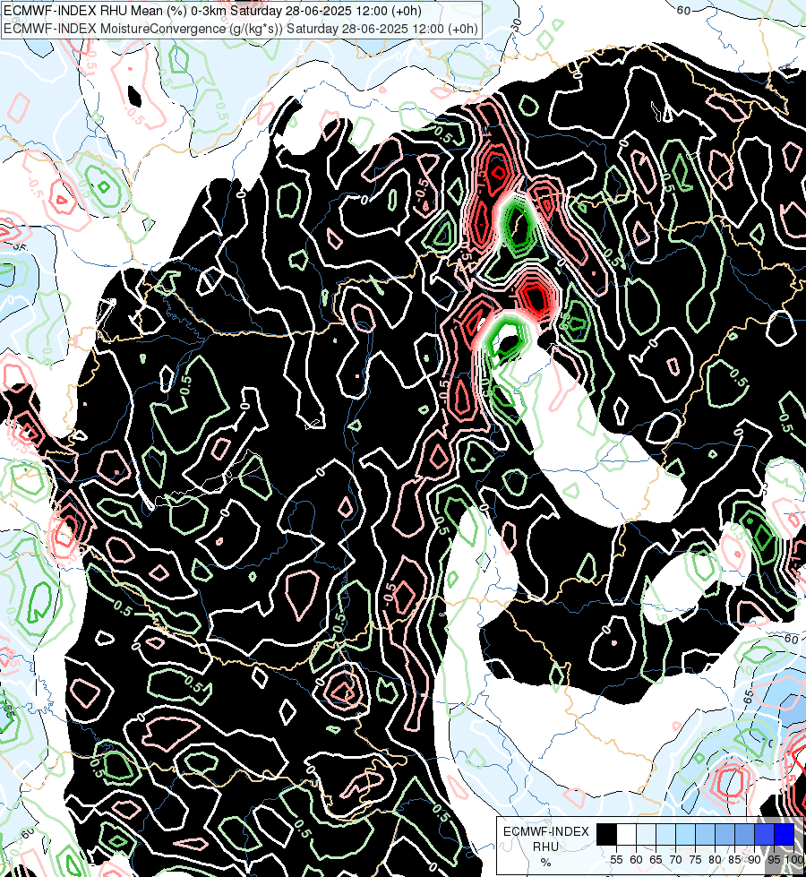Click the legend value '95'

pyautogui.click(x=774, y=860)
